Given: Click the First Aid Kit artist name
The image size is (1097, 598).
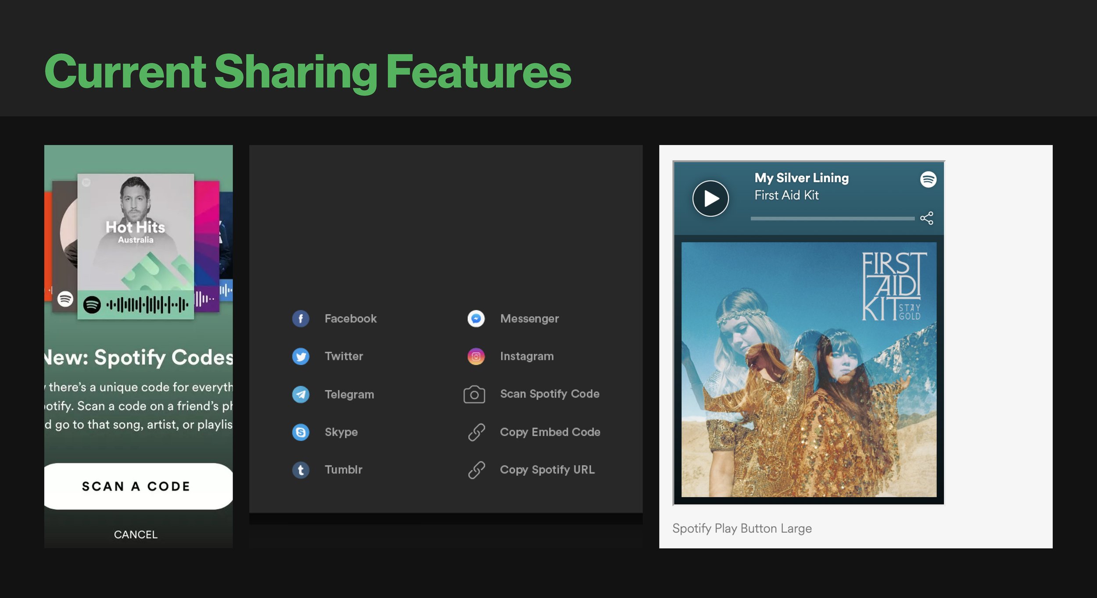Looking at the screenshot, I should tap(786, 195).
